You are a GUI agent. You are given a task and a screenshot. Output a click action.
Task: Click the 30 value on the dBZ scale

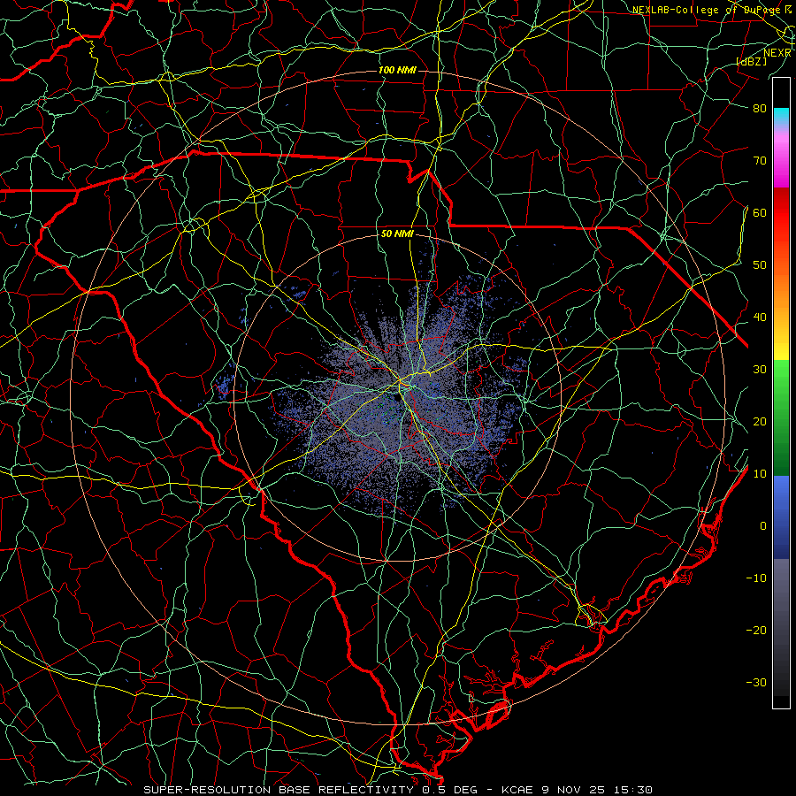click(760, 370)
